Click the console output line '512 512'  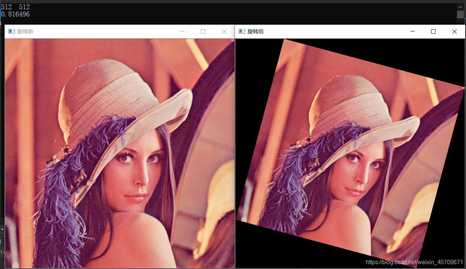(x=15, y=7)
